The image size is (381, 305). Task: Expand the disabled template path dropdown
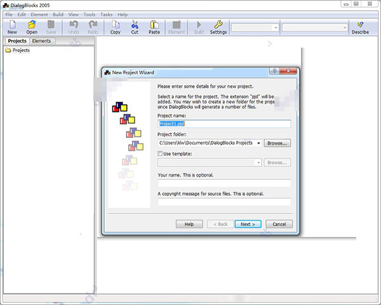pyautogui.click(x=258, y=163)
